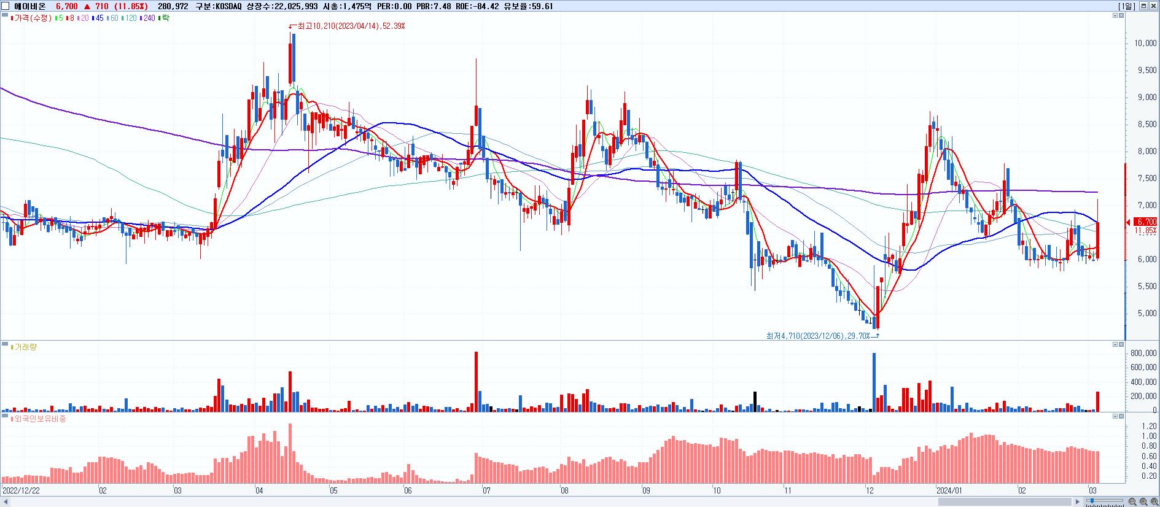
Task: Select the 240-day moving average legend
Action: [x=147, y=18]
